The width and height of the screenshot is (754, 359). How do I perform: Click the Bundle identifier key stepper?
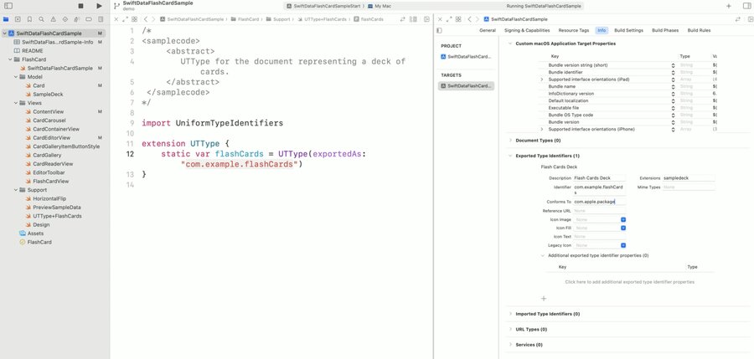pos(674,72)
